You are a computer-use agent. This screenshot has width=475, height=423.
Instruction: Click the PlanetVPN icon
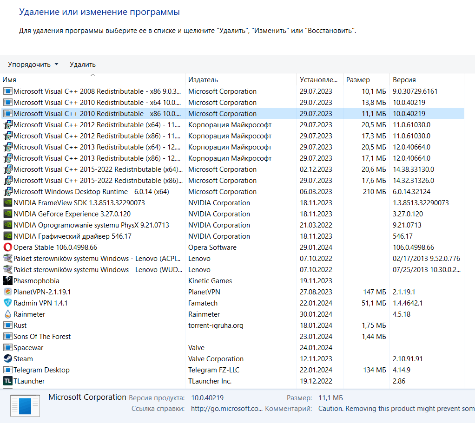[8, 292]
